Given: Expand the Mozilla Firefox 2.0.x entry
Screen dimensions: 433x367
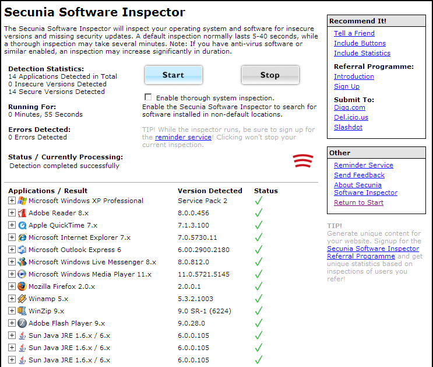Looking at the screenshot, I should pyautogui.click(x=12, y=286).
